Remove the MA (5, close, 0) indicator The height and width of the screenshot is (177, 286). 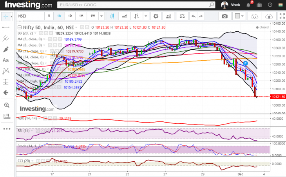[60, 39]
